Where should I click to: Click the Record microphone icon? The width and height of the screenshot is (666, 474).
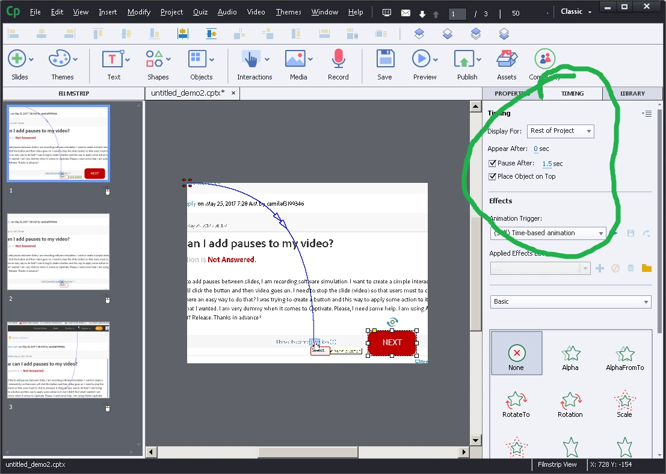click(338, 58)
